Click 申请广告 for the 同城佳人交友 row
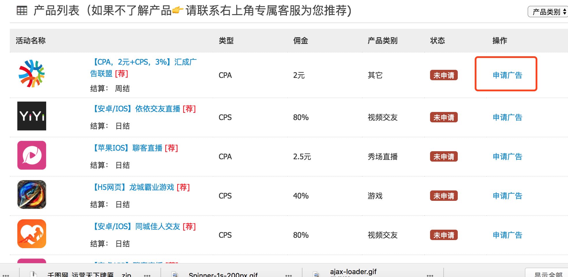Screen dimensions: 568x277 point(507,235)
